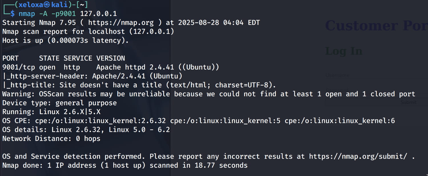Image resolution: width=428 pixels, height=176 pixels.
Task: Click the 127.0.0.1 target in the command line
Action: coord(98,14)
